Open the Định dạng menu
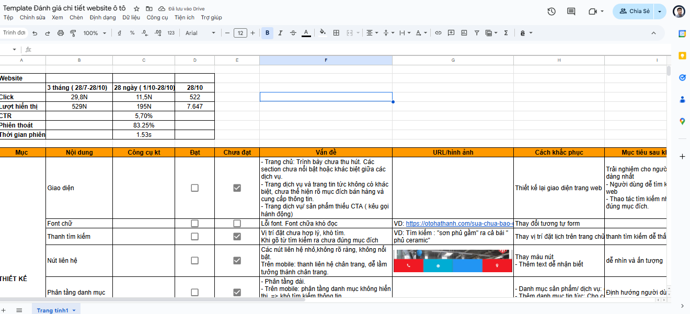This screenshot has height=314, width=690. coord(102,17)
